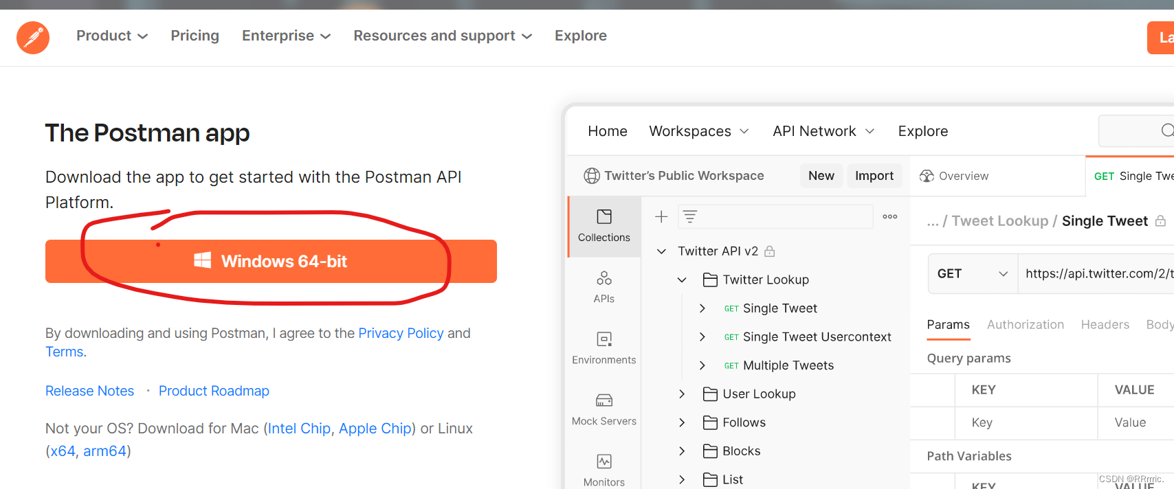
Task: Switch to the Overview tab
Action: [954, 176]
